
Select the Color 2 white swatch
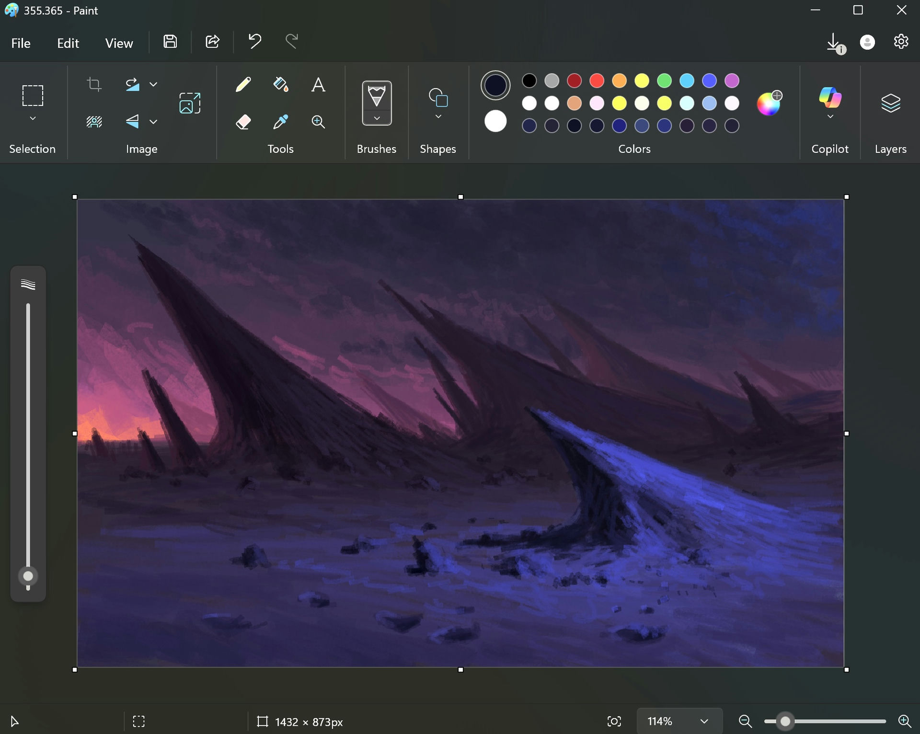click(x=495, y=121)
